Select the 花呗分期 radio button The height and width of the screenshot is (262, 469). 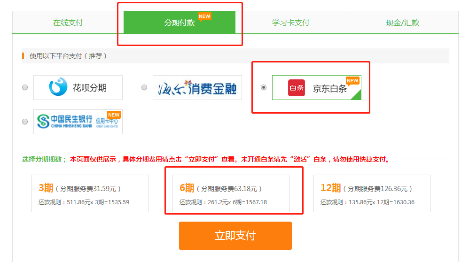(x=25, y=87)
